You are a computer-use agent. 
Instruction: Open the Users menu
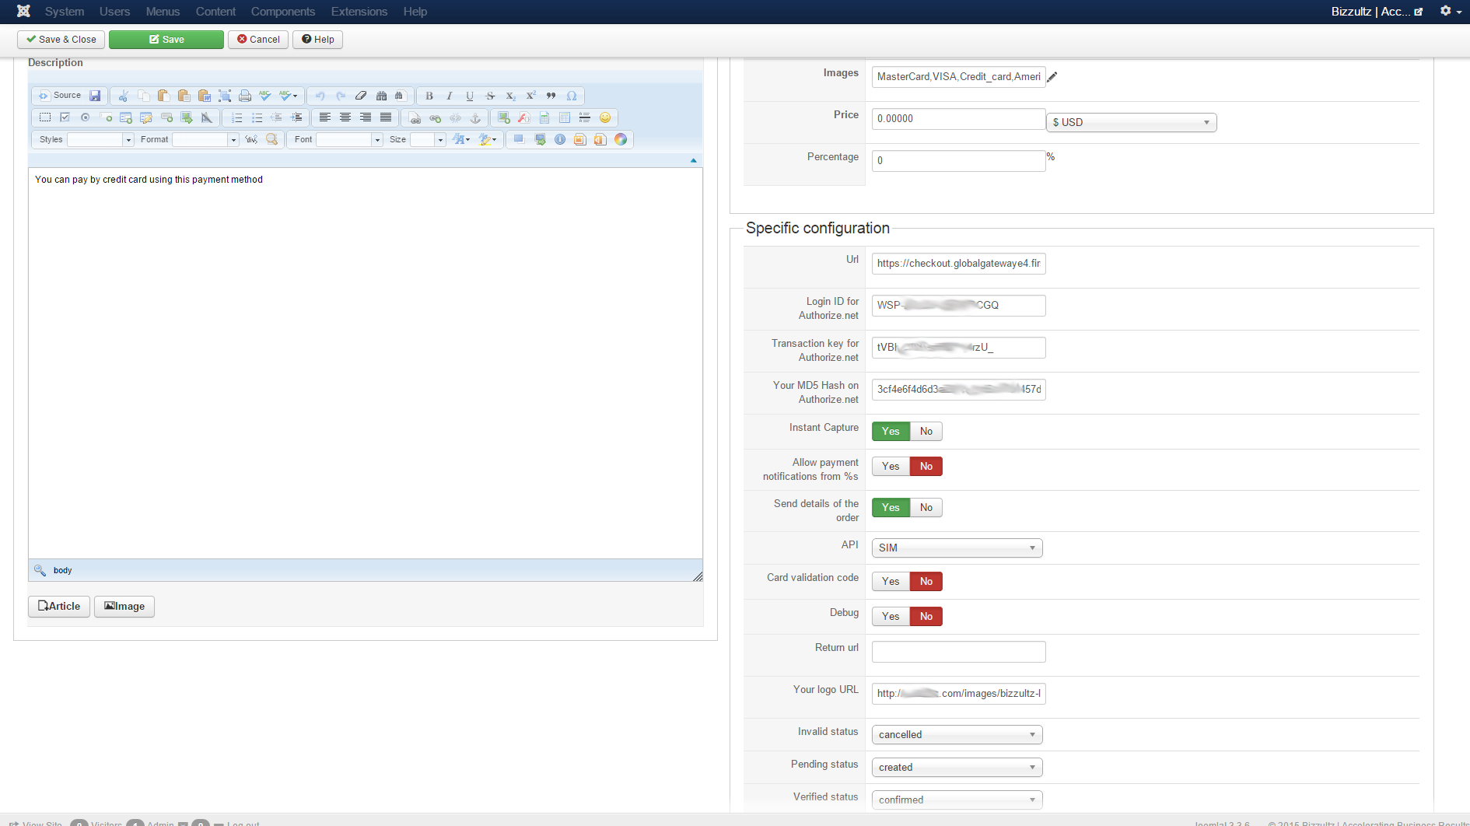coord(115,12)
